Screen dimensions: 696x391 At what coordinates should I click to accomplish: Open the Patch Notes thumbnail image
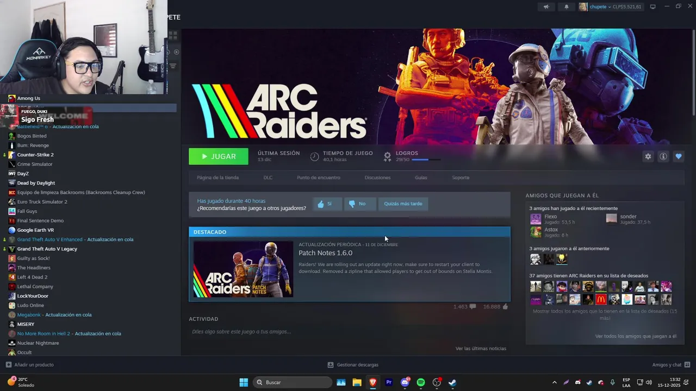pos(243,269)
